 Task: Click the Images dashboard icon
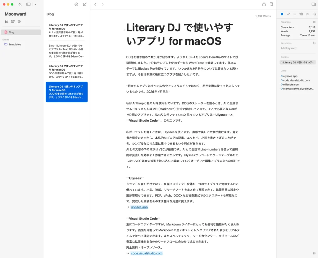pyautogui.click(x=301, y=14)
